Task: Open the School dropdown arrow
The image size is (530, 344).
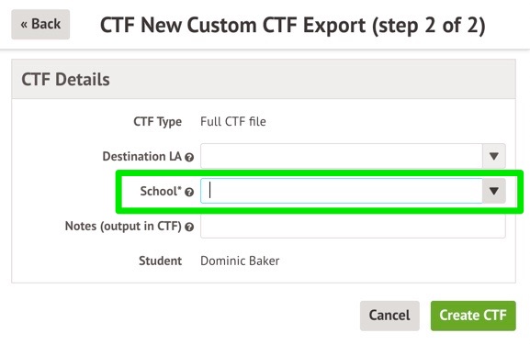Action: tap(494, 191)
